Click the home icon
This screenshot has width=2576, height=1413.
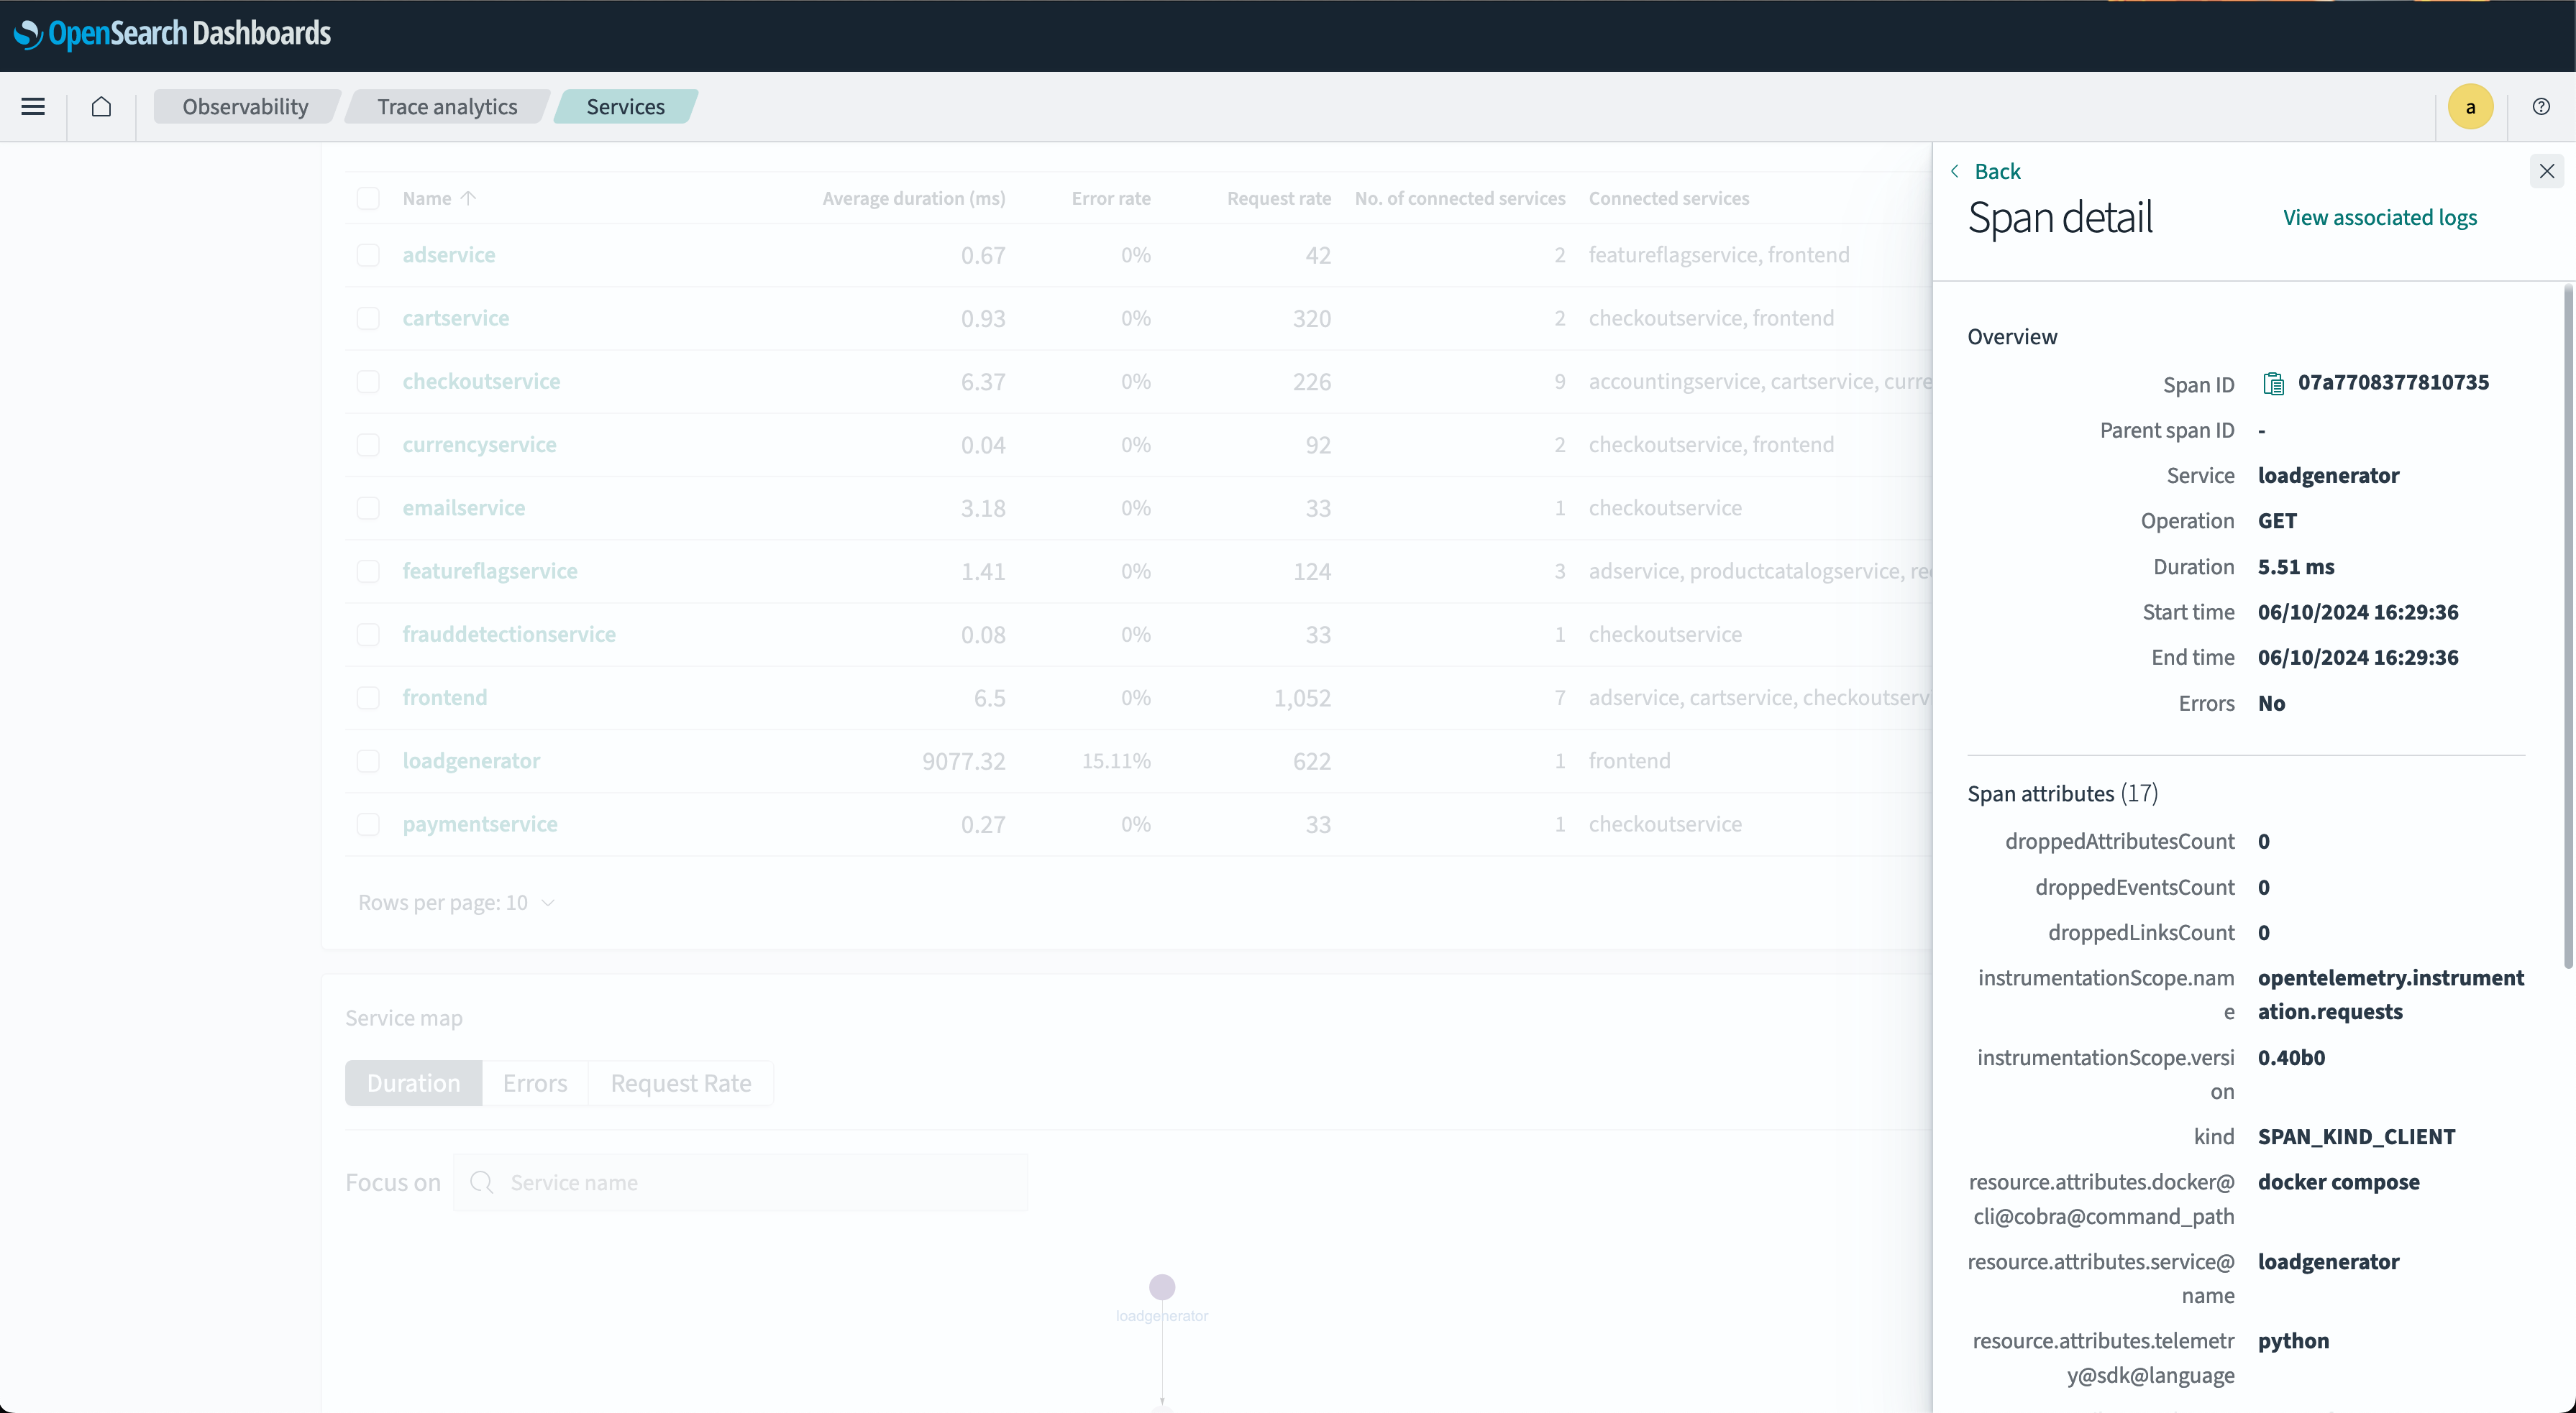101,107
